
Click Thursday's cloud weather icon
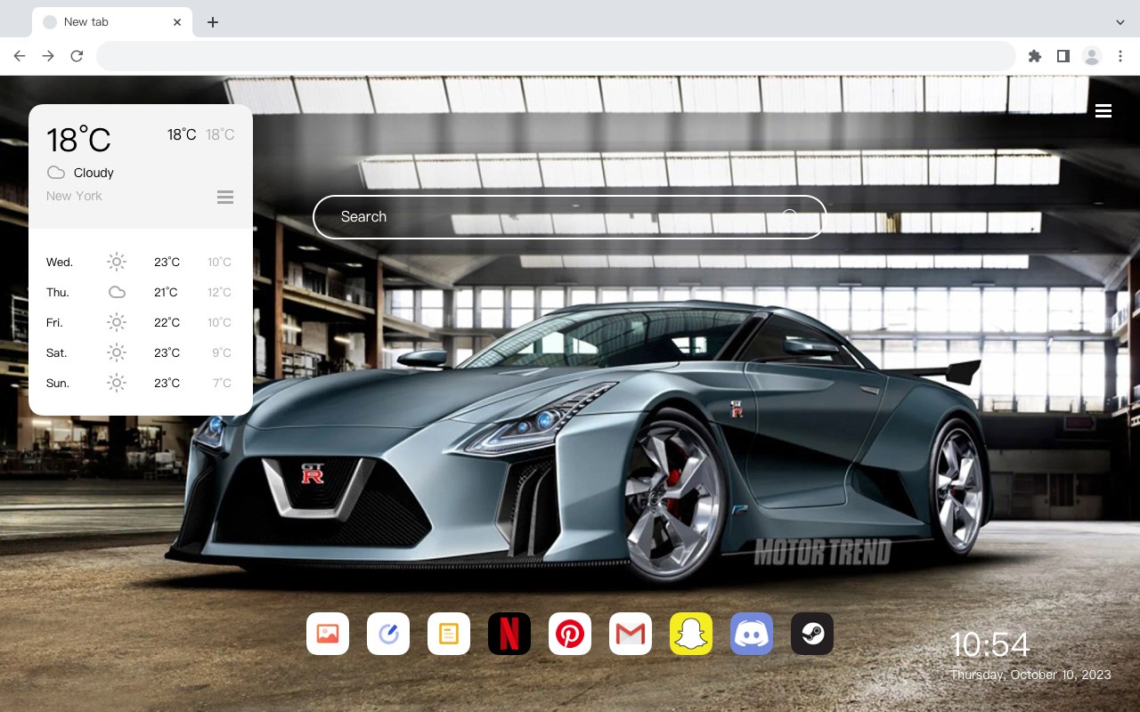[117, 292]
